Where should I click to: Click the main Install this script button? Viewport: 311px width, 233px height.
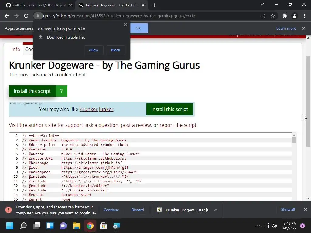pyautogui.click(x=32, y=91)
